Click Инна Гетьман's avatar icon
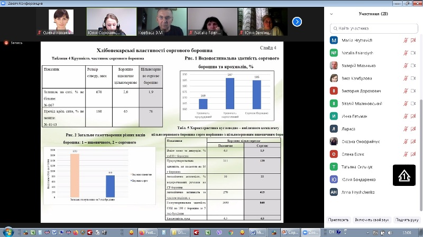Image resolution: width=423 pixels, height=237 pixels. tap(334, 116)
